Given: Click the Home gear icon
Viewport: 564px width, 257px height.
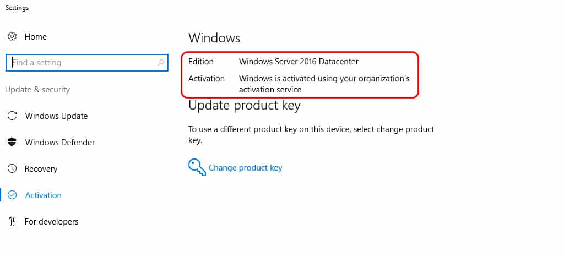Looking at the screenshot, I should tap(12, 37).
